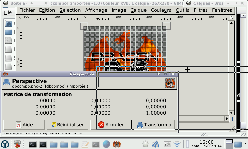Open the Fichier menu in GIMP
248x149 pixels.
pos(27,10)
